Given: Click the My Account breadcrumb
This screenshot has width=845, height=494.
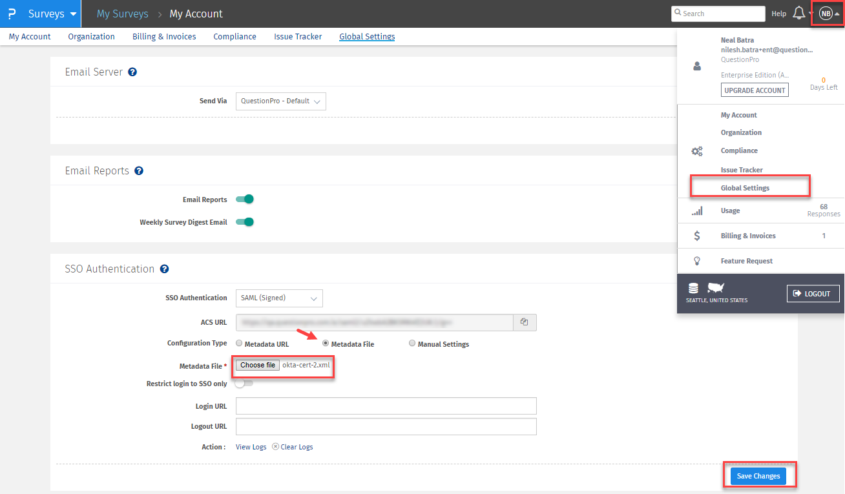Looking at the screenshot, I should pyautogui.click(x=196, y=14).
